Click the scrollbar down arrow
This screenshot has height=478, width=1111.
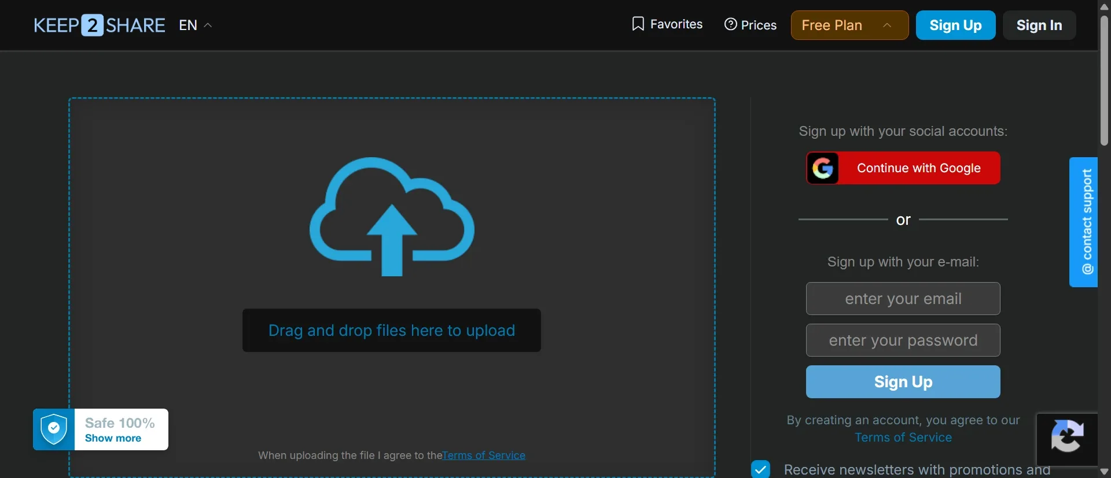pyautogui.click(x=1104, y=472)
